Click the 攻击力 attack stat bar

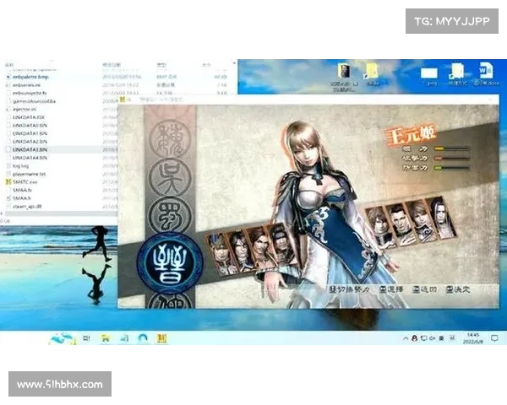click(451, 159)
